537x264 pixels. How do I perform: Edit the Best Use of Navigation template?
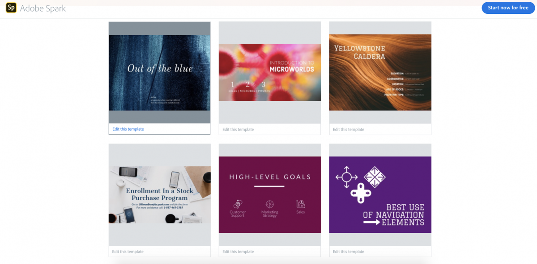[x=349, y=252]
